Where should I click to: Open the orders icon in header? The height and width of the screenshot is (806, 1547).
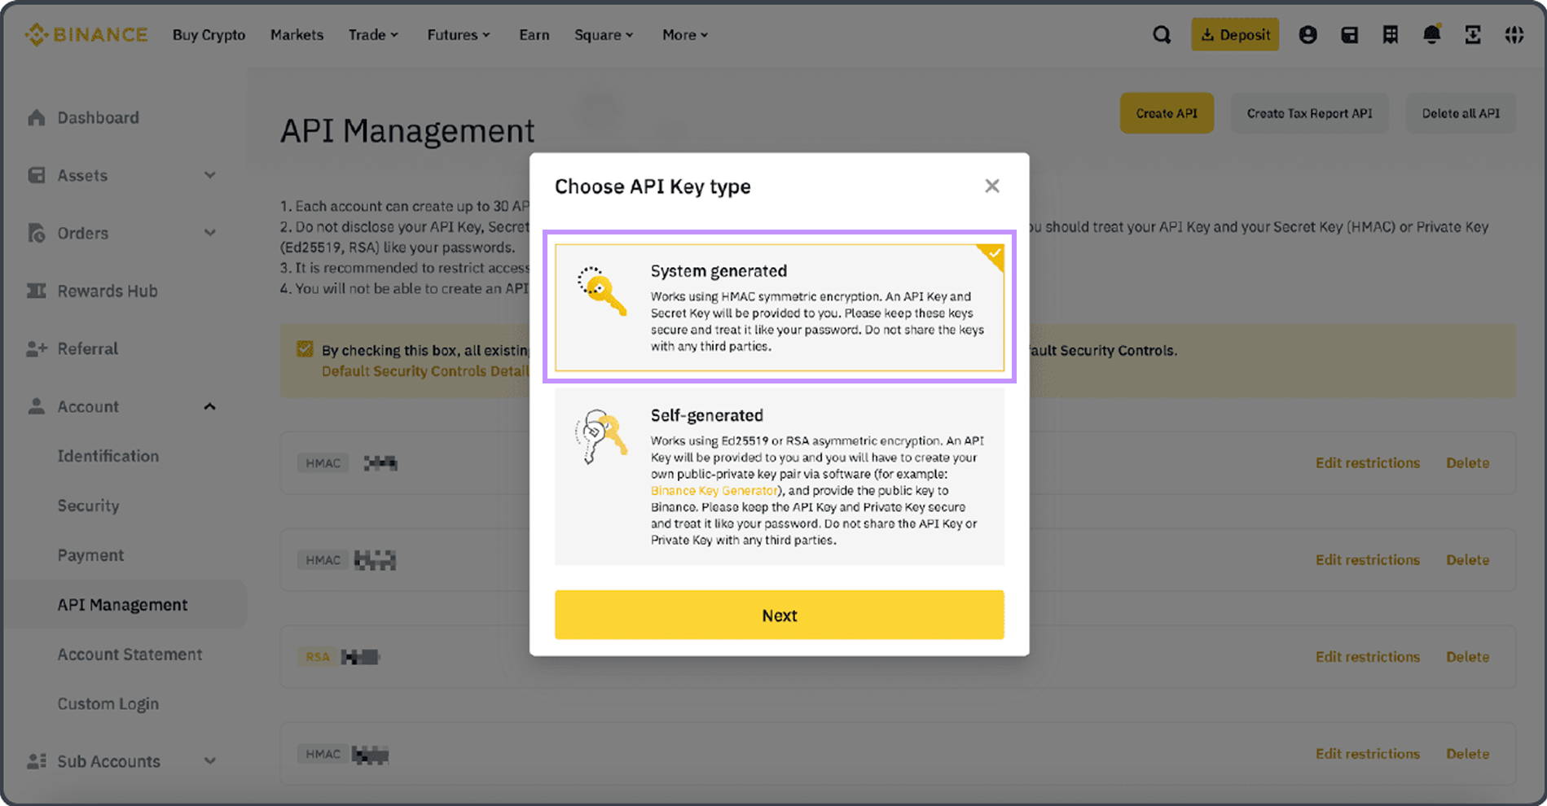(x=1391, y=35)
